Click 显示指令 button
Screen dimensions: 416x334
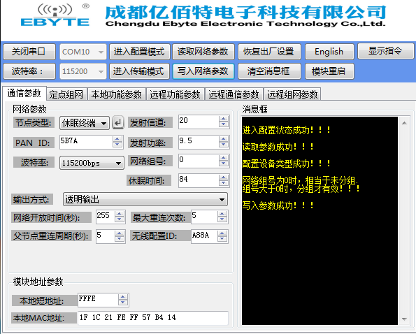(x=385, y=51)
